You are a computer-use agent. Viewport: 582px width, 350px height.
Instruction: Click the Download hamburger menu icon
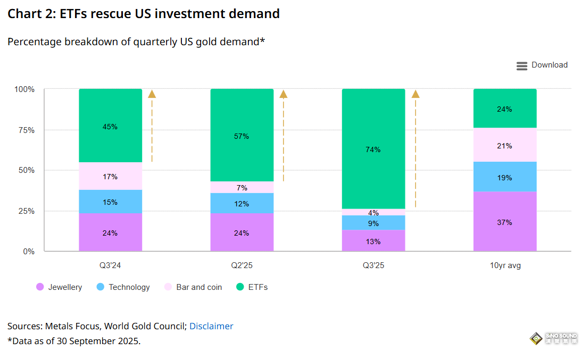point(521,65)
